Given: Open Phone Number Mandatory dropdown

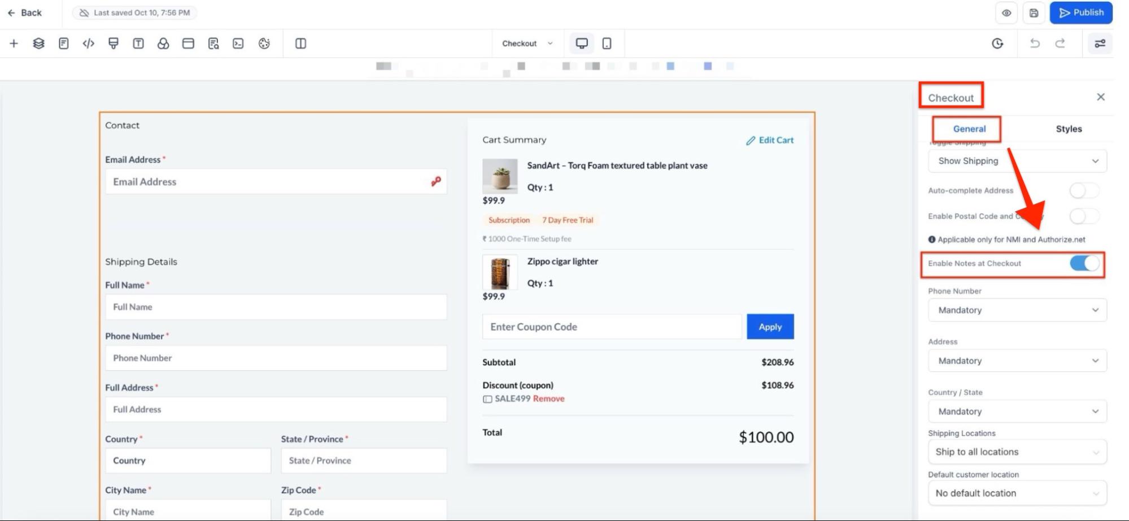Looking at the screenshot, I should click(x=1017, y=310).
